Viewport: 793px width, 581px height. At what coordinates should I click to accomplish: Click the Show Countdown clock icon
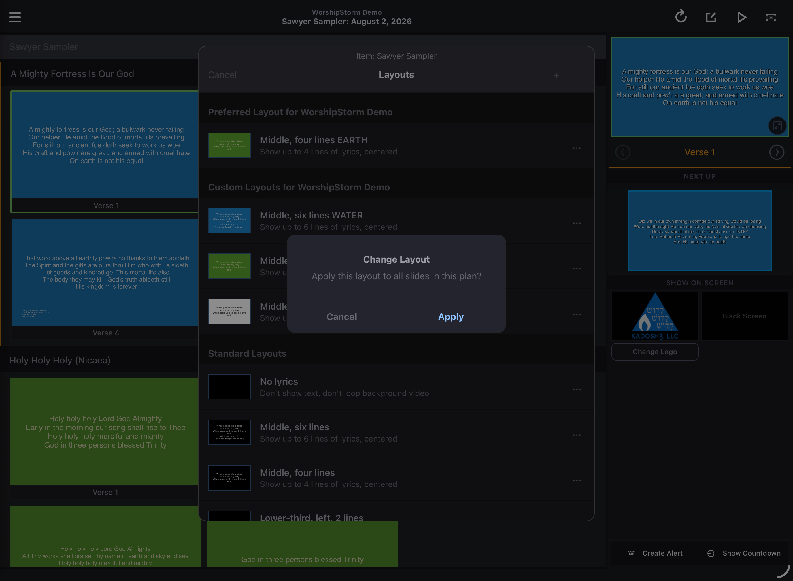711,553
